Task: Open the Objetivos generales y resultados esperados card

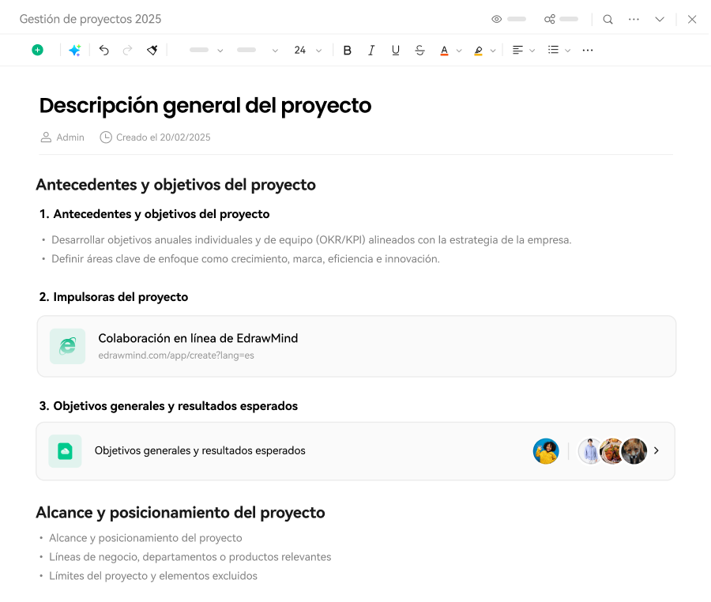Action: coord(355,451)
